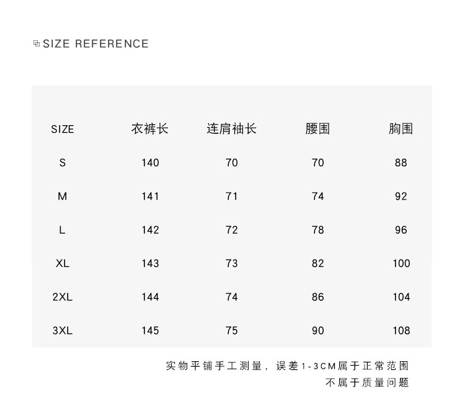Click the 衣裤长 column header

tap(150, 129)
